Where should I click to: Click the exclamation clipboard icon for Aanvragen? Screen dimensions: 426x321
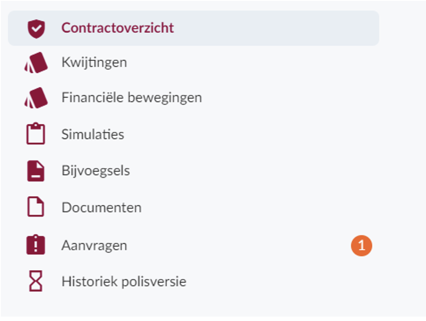pyautogui.click(x=36, y=245)
